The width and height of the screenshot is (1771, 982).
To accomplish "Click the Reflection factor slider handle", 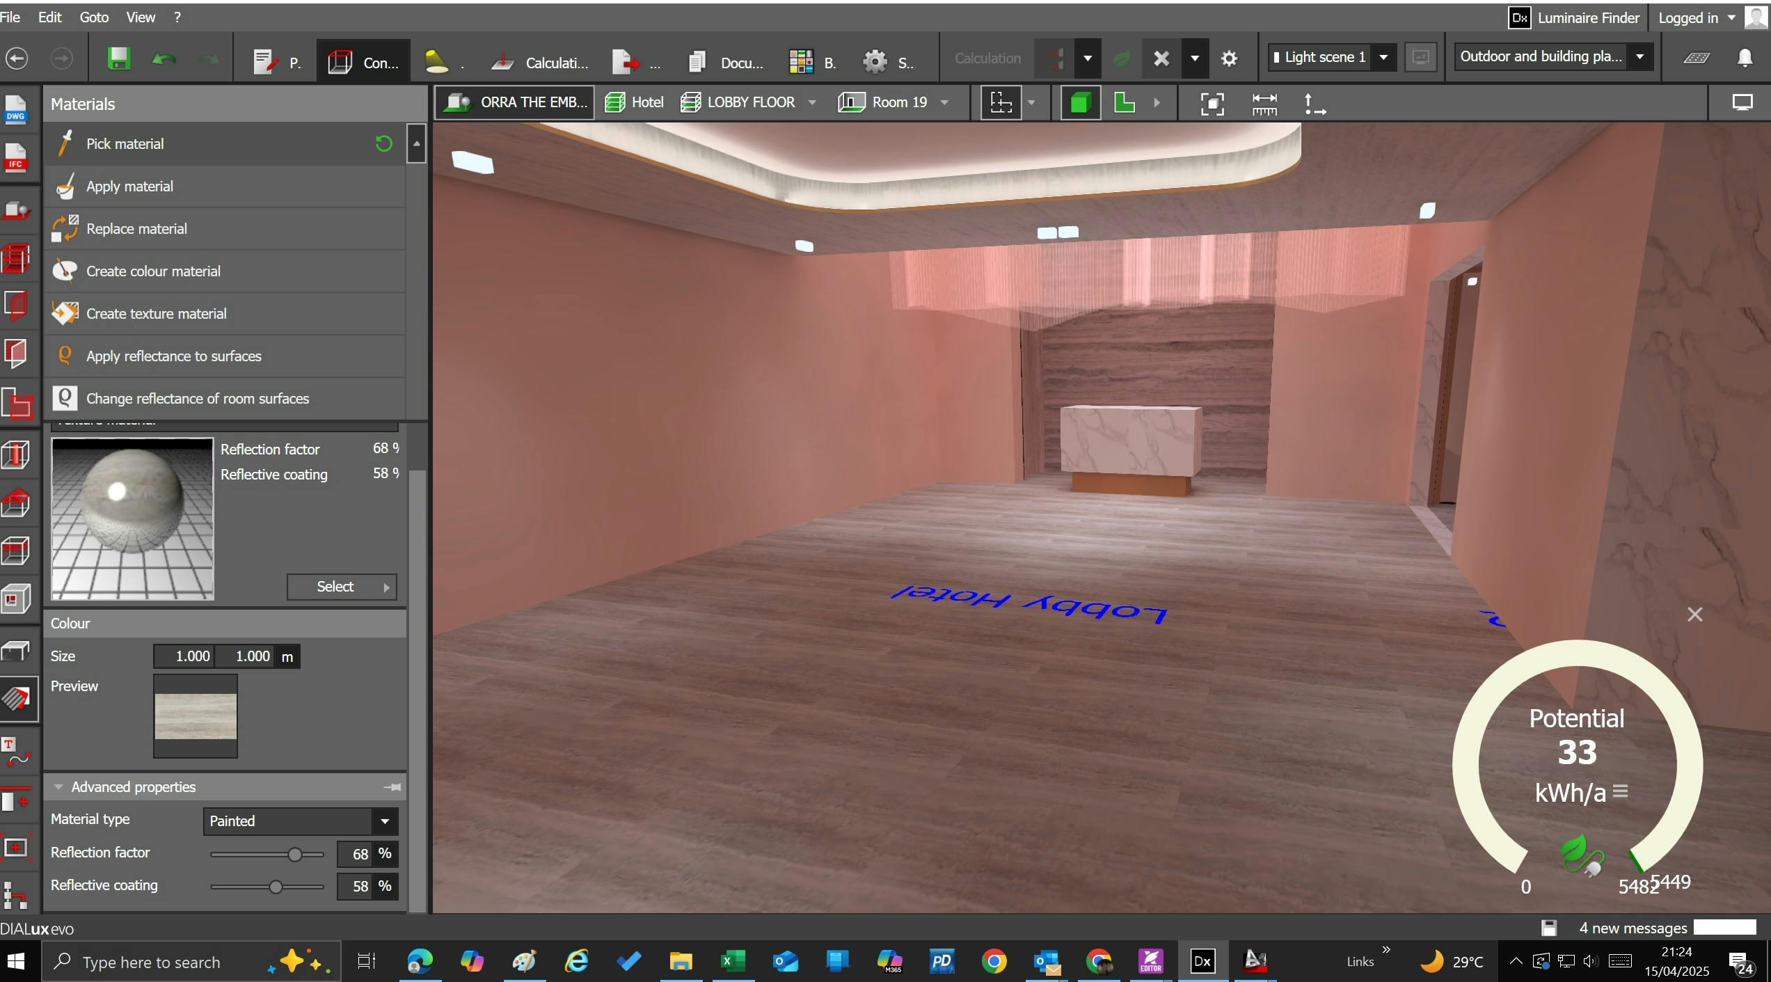I will click(295, 854).
